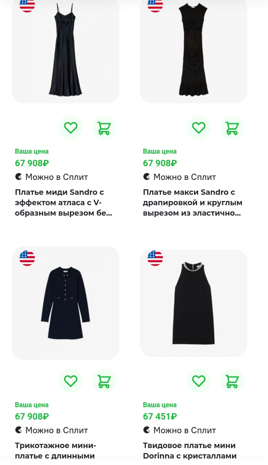The width and height of the screenshot is (268, 465).
Task: Click the 67 451₽ price
Action: (x=160, y=416)
